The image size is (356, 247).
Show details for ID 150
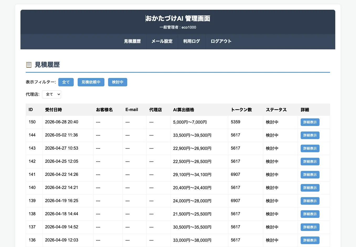pyautogui.click(x=310, y=122)
